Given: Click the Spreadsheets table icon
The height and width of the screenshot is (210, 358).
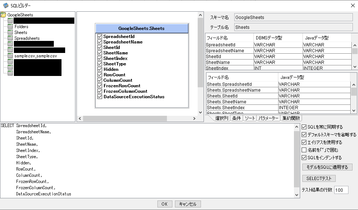Looking at the screenshot, I should coord(10,38).
